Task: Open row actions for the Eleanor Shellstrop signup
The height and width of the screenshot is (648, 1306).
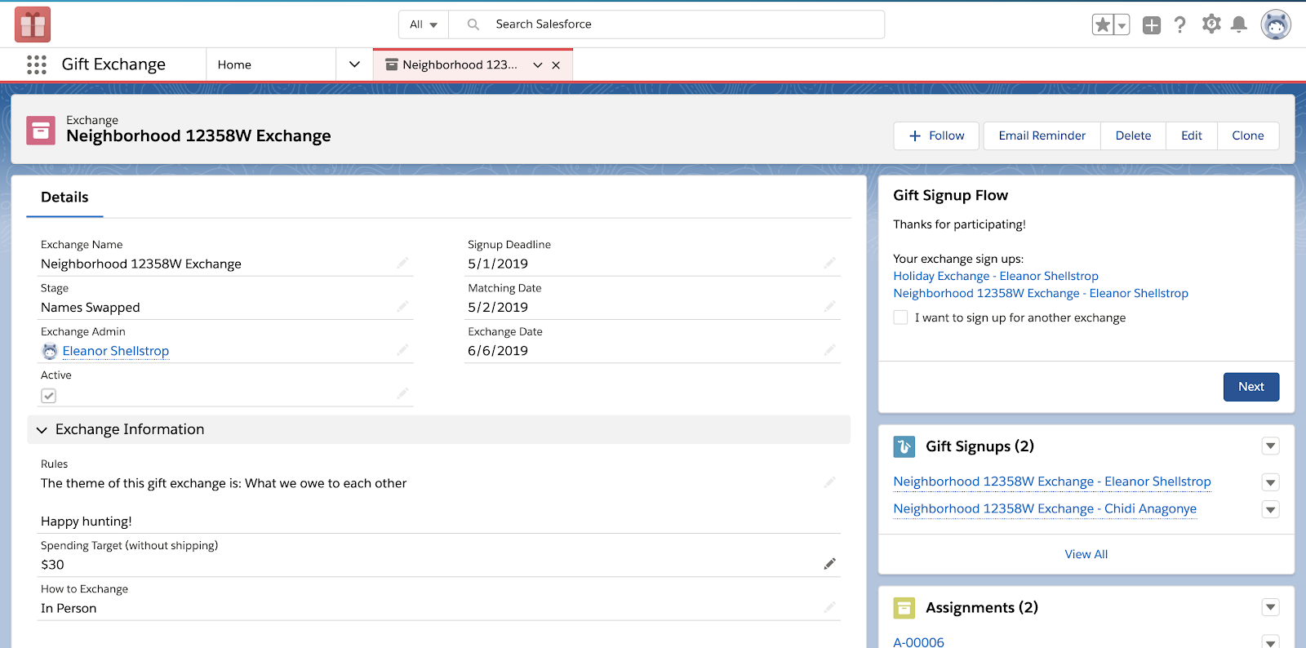Action: coord(1270,482)
